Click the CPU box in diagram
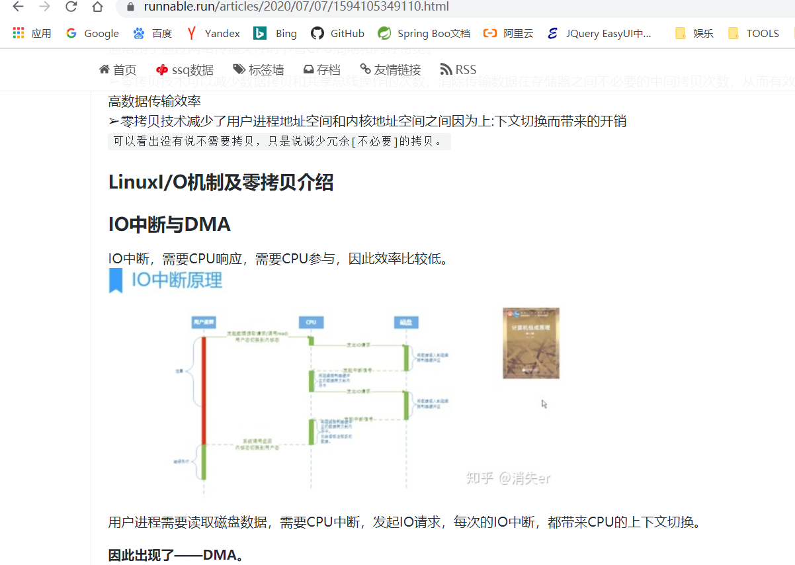Screen dimensions: 795x565 (311, 322)
